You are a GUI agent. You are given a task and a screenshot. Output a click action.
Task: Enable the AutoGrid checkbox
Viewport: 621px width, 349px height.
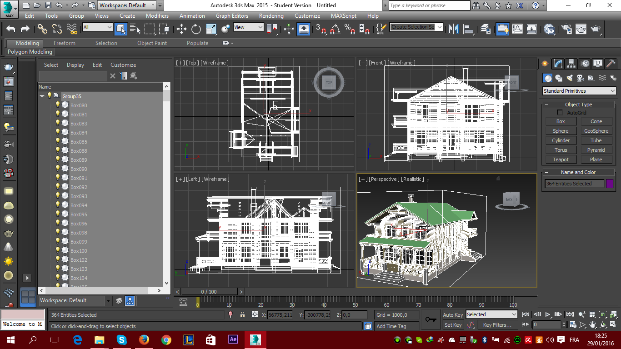pos(560,113)
